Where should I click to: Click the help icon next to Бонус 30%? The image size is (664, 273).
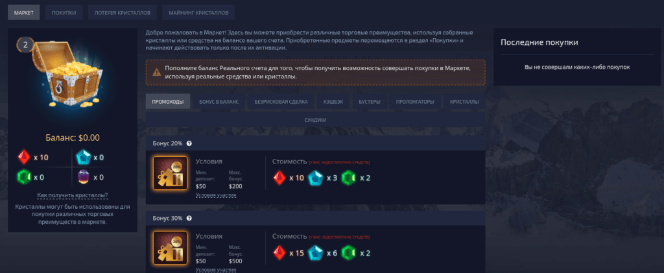[189, 217]
